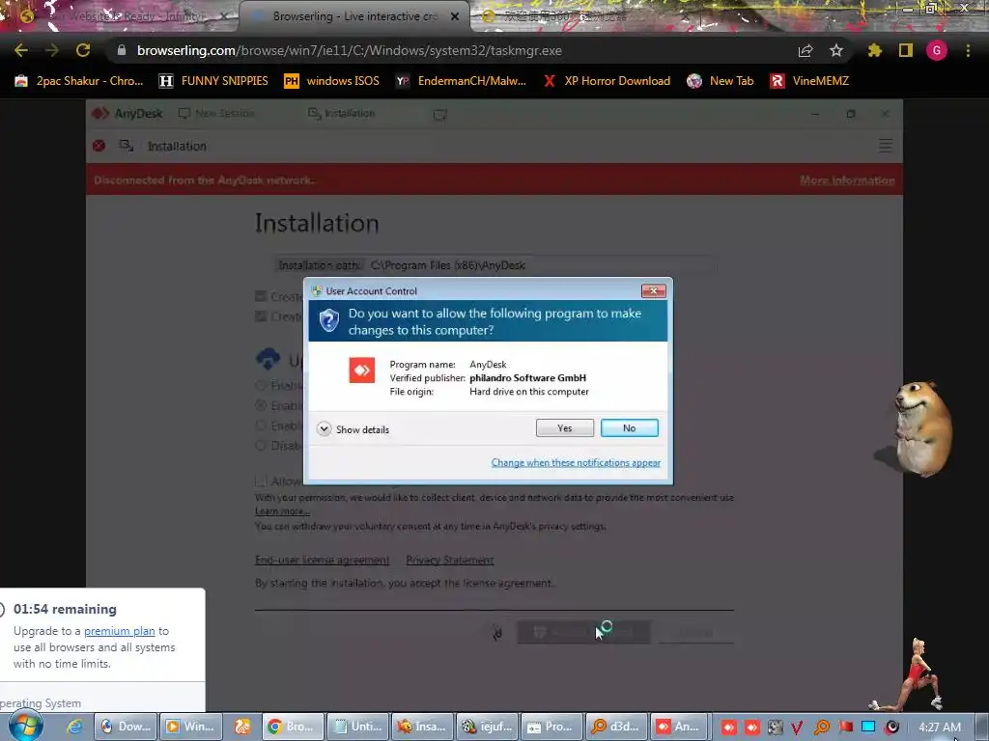Click the 4:27 AM clock
The image size is (989, 741).
(940, 727)
